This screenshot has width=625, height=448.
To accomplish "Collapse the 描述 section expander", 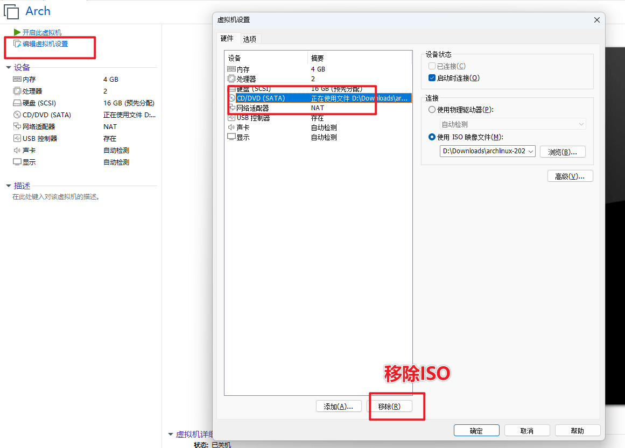I will (x=8, y=186).
